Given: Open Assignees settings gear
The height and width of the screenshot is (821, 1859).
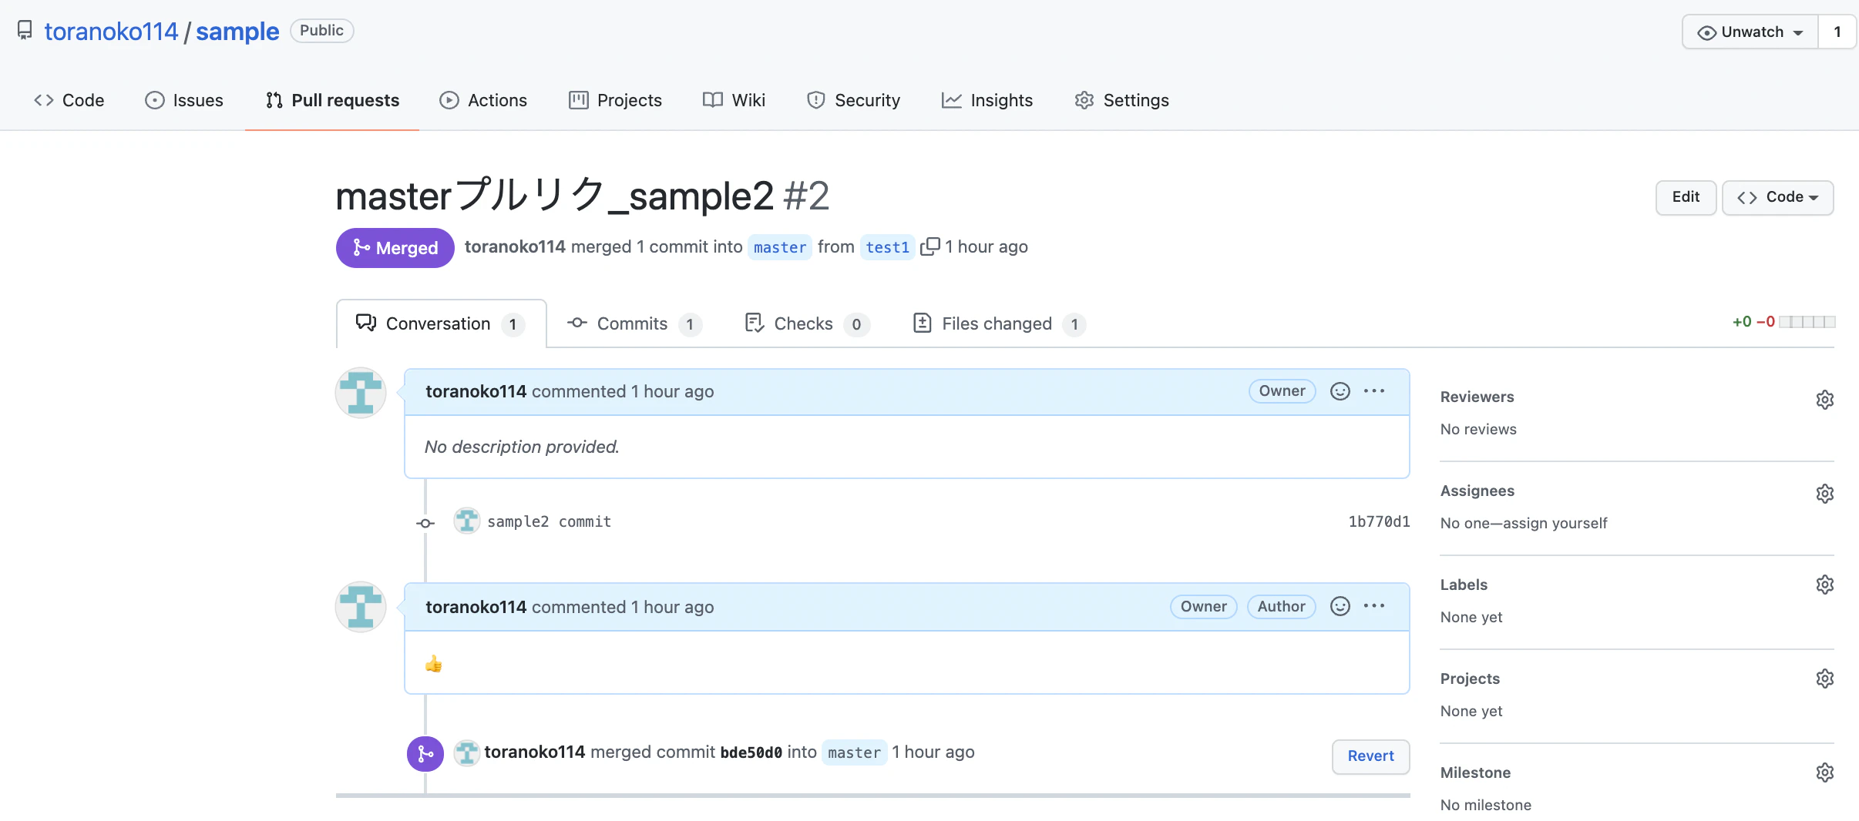Looking at the screenshot, I should (x=1824, y=494).
